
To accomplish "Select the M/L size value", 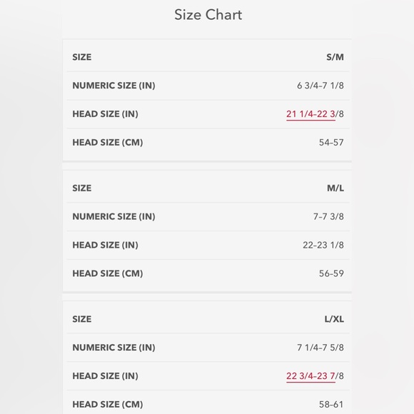I will pos(335,188).
